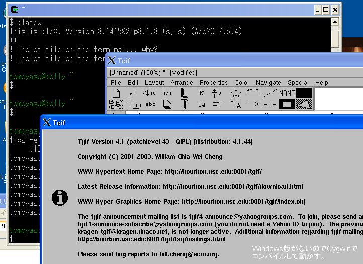Click the '[Unnamed] (100%)' status line

pyautogui.click(x=152, y=73)
